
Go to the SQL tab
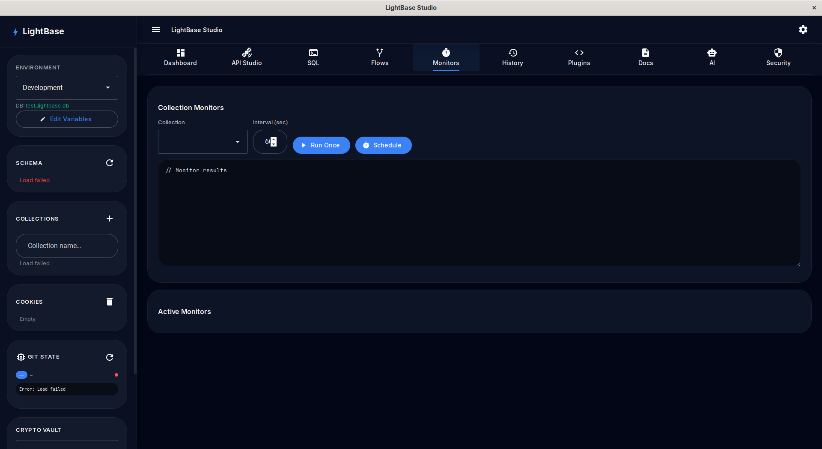313,57
